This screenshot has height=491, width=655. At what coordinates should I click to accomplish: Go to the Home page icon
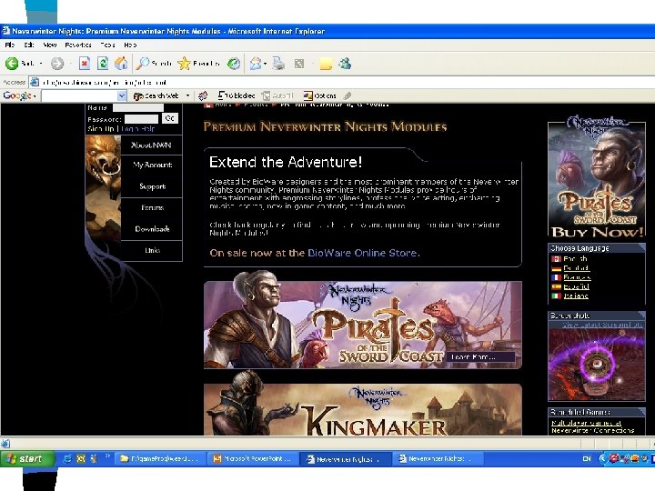click(121, 64)
